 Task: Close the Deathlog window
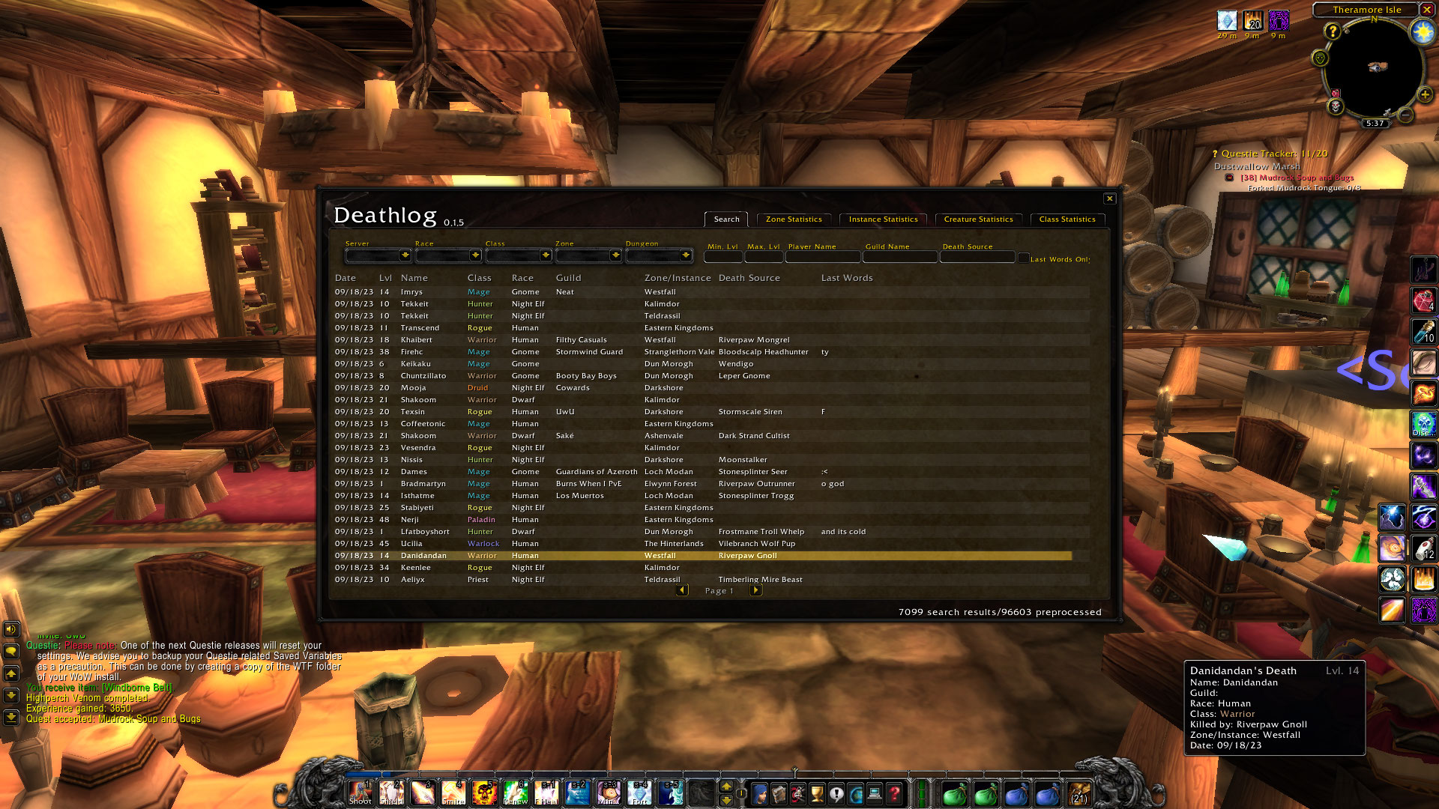[1110, 199]
